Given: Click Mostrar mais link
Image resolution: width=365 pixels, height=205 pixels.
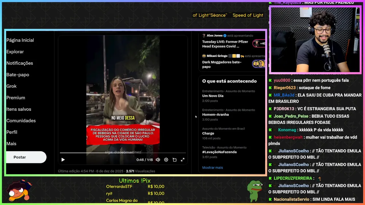Looking at the screenshot, I should [x=212, y=168].
